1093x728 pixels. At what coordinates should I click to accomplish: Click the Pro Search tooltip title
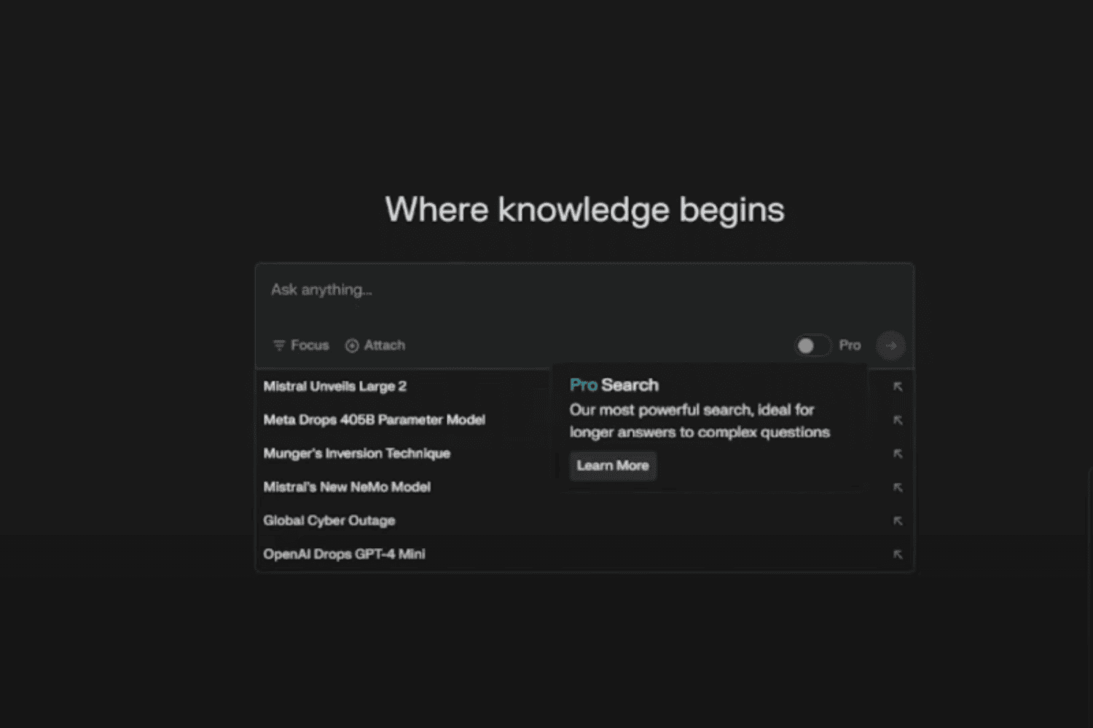614,385
